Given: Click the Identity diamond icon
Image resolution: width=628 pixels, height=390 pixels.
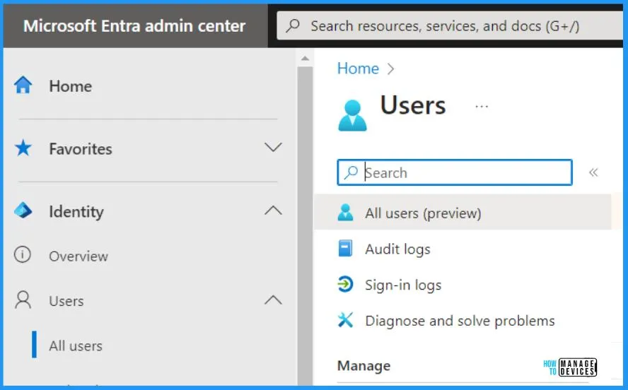Looking at the screenshot, I should 23,211.
